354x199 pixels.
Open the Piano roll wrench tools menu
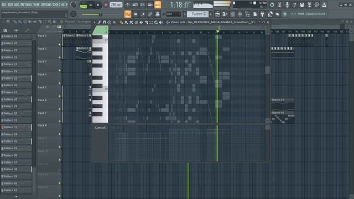100,22
